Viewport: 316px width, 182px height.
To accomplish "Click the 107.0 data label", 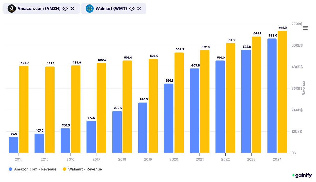I will tap(40, 130).
